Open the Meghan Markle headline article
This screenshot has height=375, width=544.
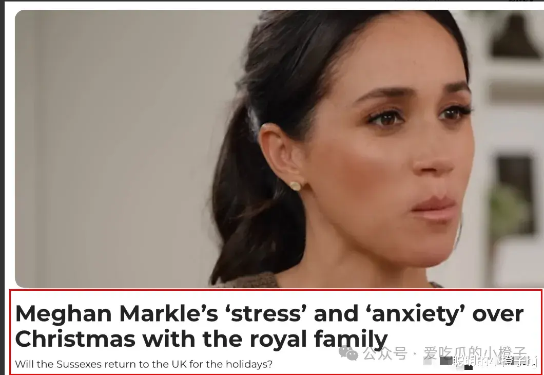click(x=269, y=326)
